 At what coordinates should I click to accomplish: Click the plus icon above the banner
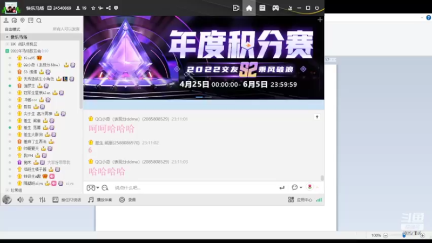coord(320,19)
